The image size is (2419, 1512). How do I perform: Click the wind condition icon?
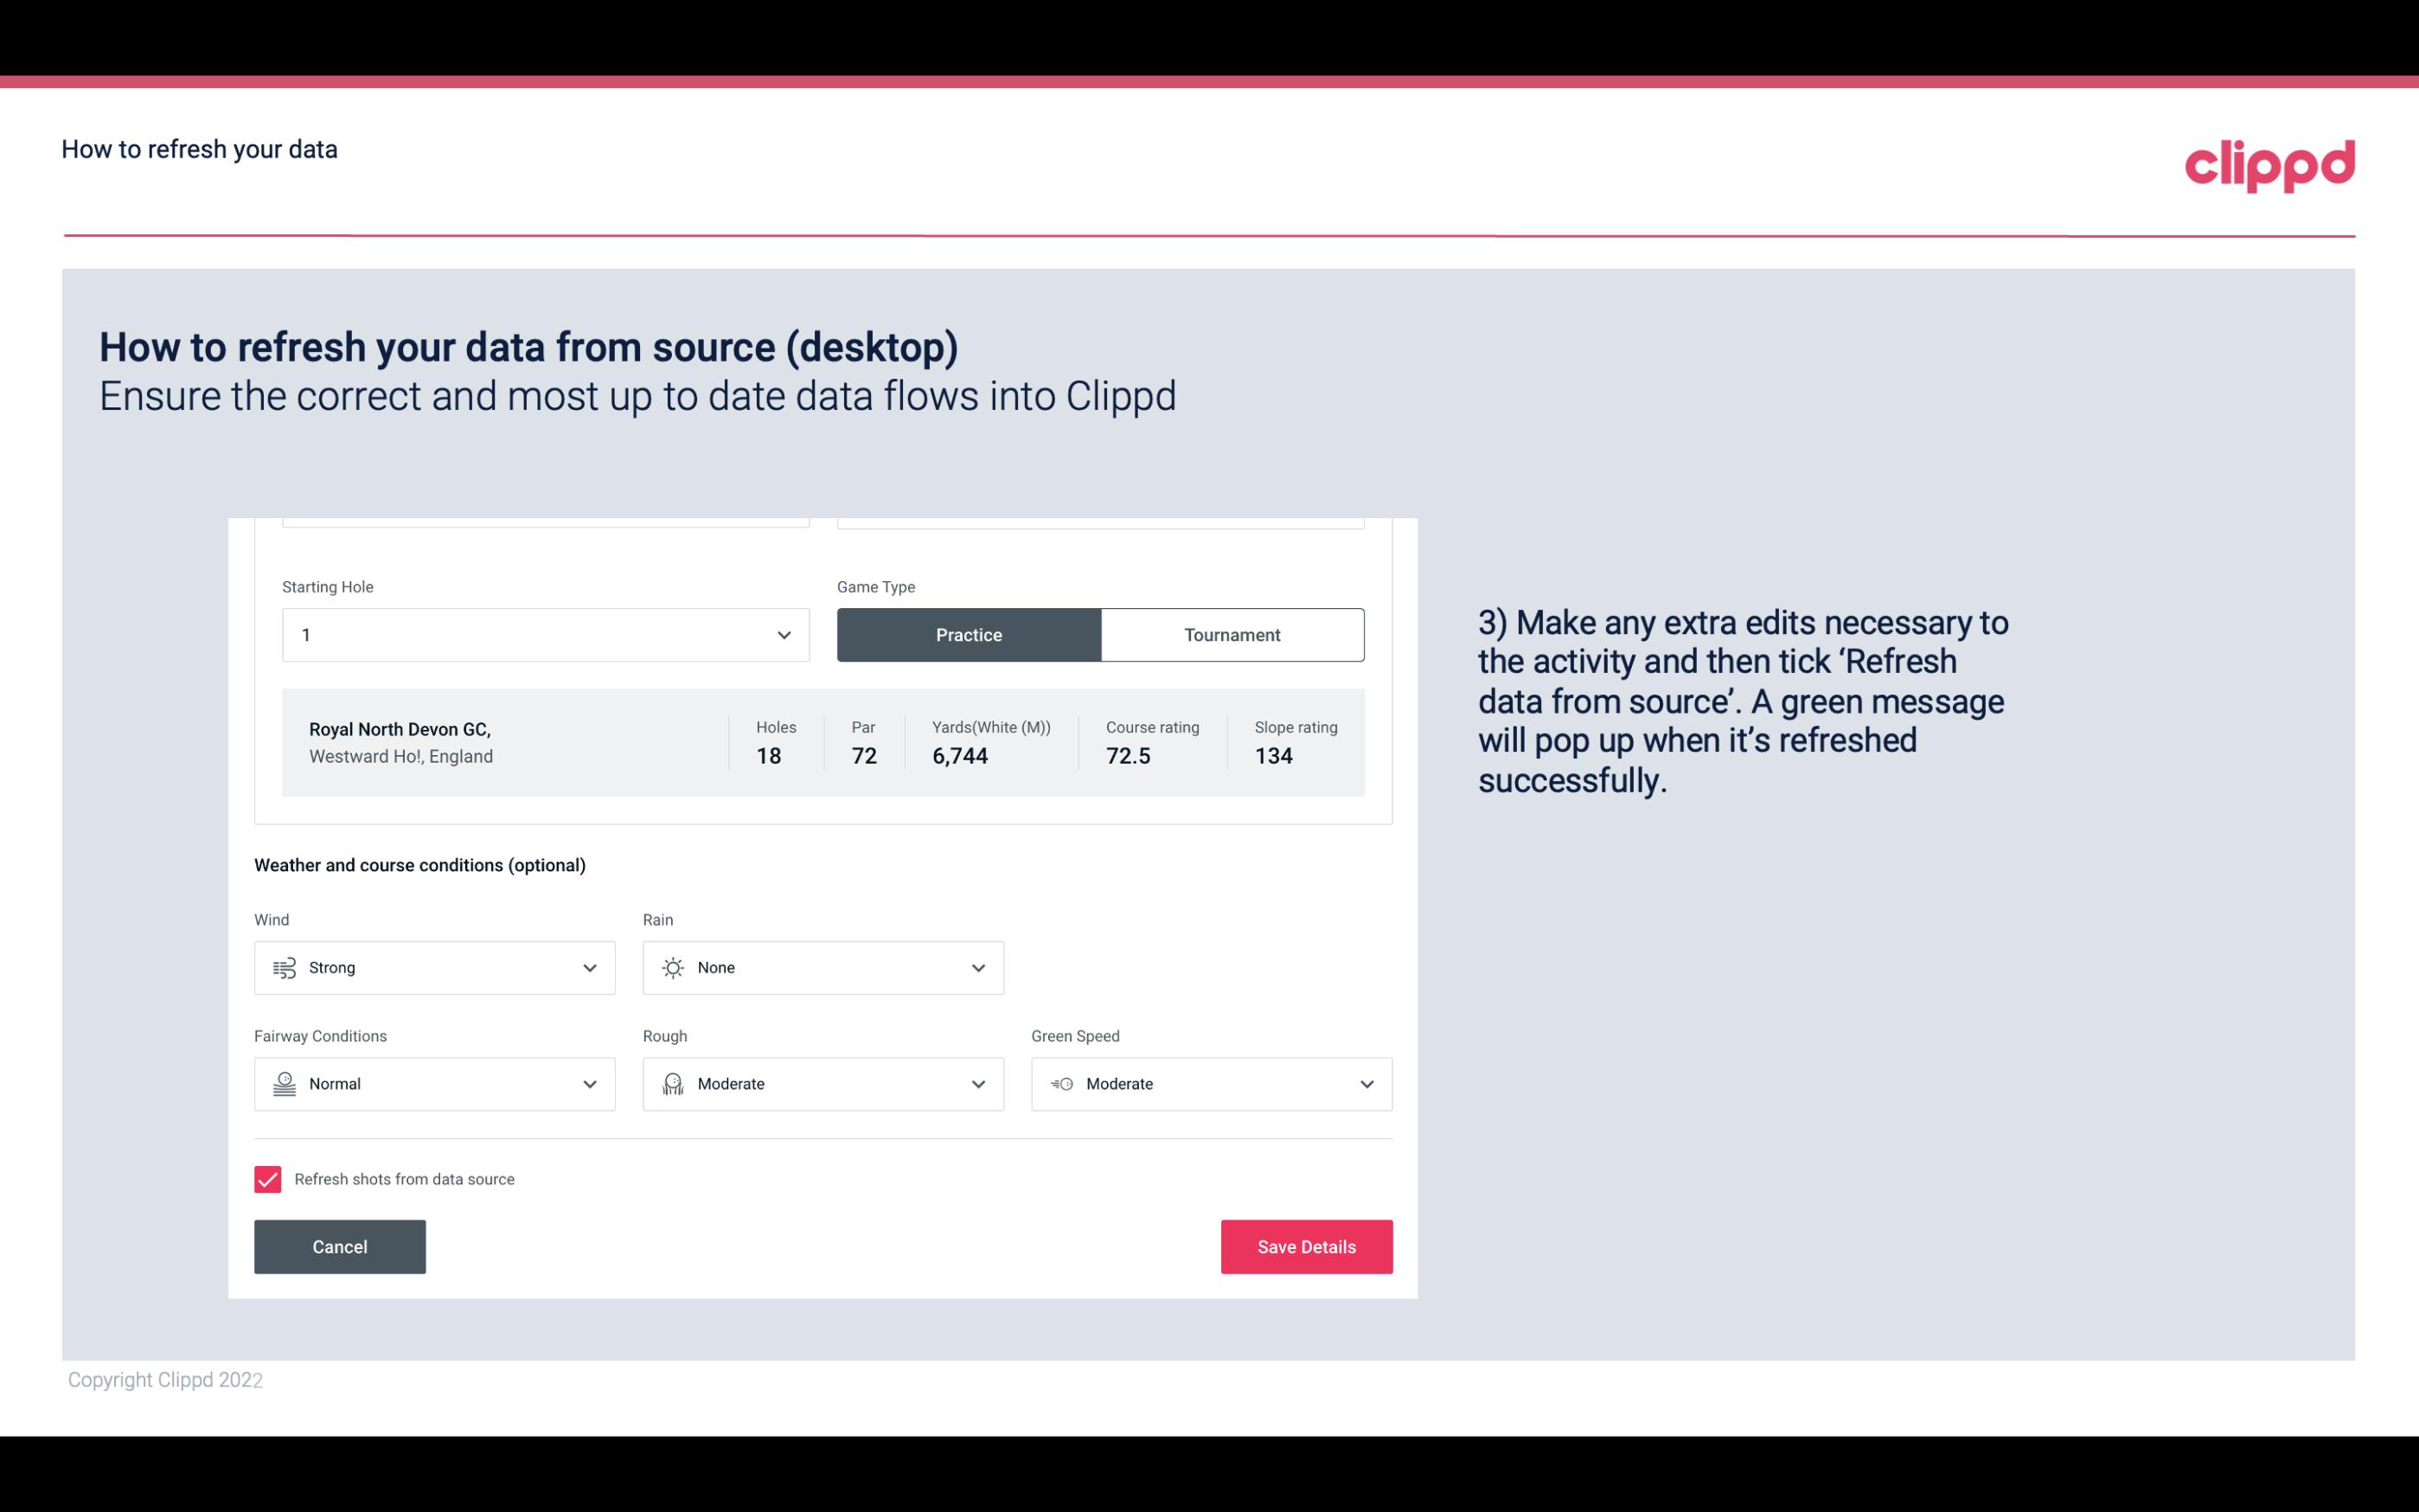pyautogui.click(x=284, y=967)
